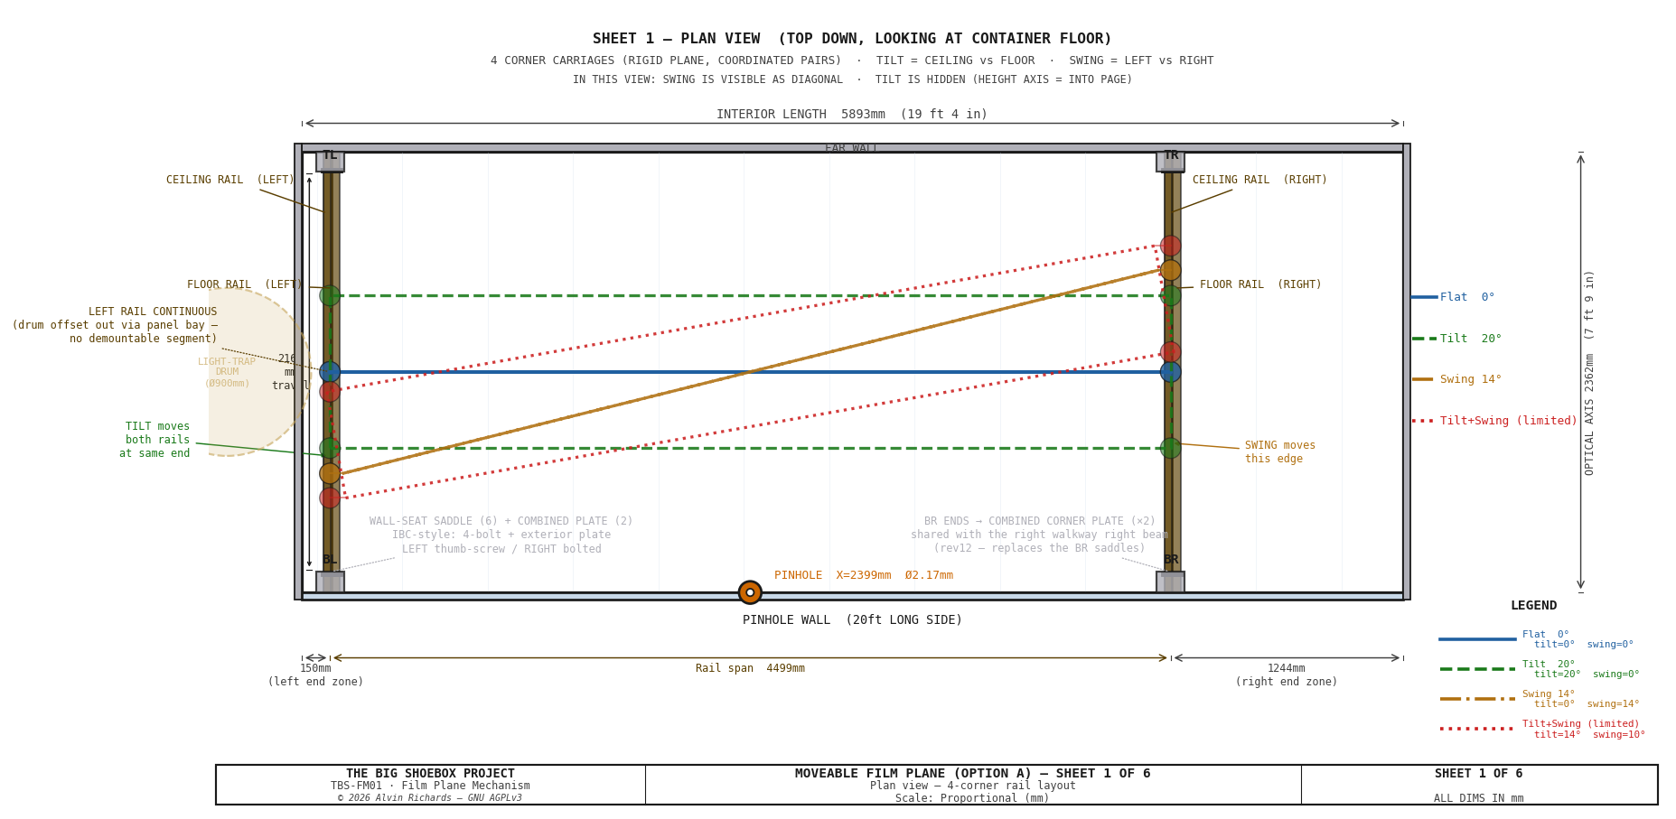Click the upper green dashed Tilt line
This screenshot has height=819, width=1676.
750,296
